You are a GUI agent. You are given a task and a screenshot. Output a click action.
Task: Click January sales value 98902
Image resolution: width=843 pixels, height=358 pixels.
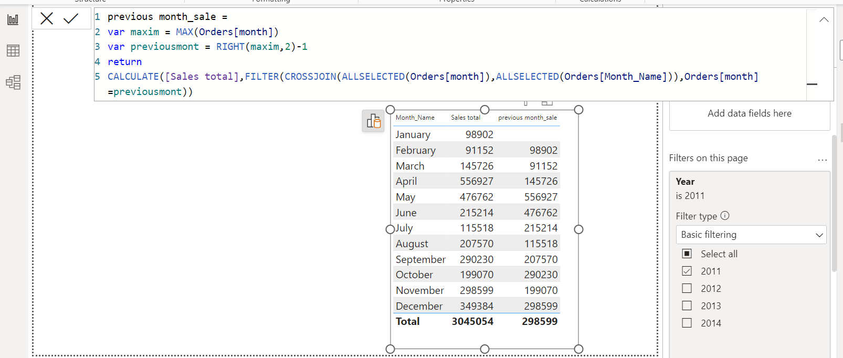[479, 134]
